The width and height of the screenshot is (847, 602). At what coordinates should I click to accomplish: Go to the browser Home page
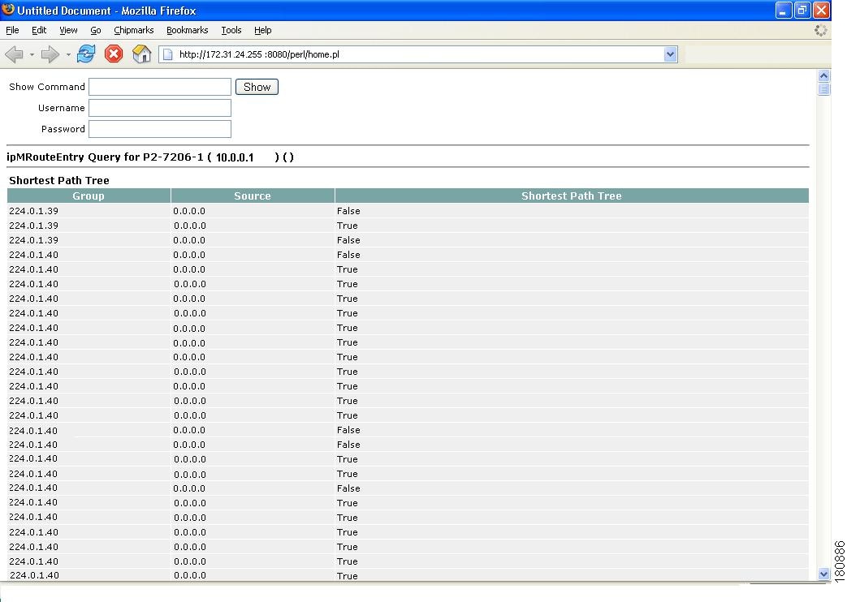tap(140, 54)
